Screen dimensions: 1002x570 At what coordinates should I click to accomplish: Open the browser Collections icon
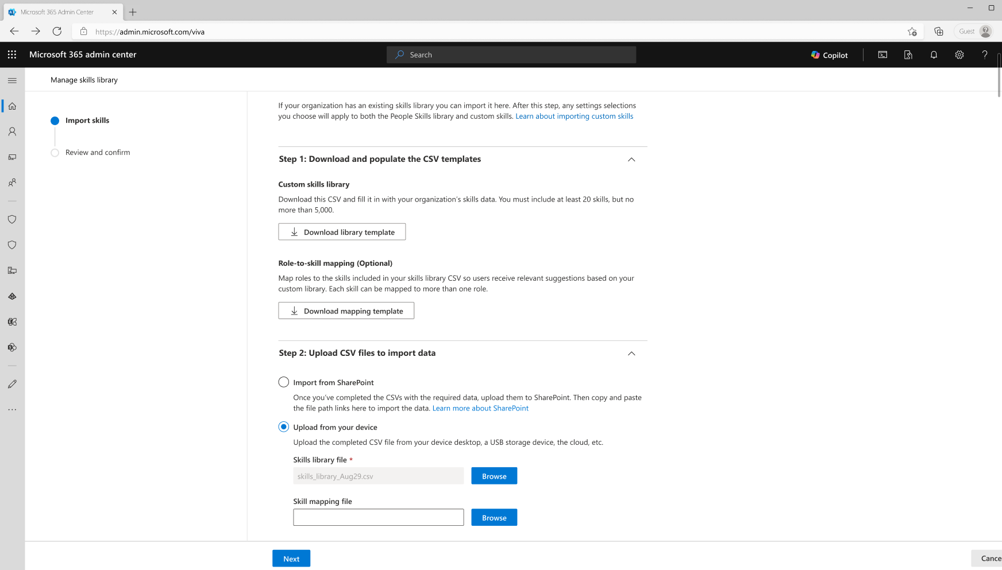point(939,32)
